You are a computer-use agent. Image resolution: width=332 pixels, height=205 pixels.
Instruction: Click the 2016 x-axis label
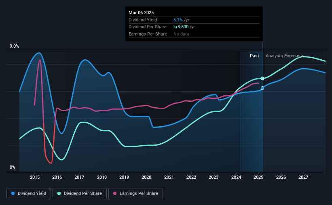point(57,177)
